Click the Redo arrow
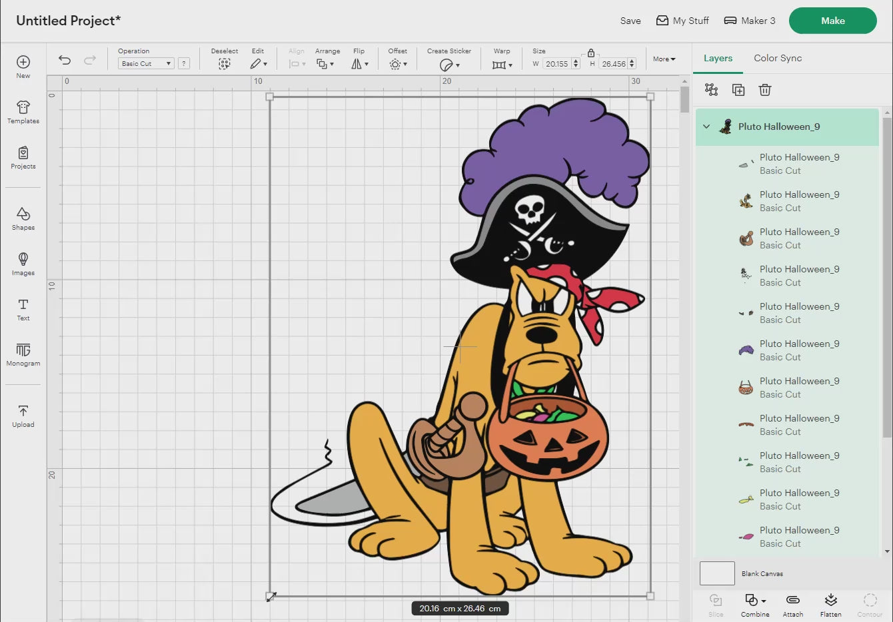 (90, 60)
